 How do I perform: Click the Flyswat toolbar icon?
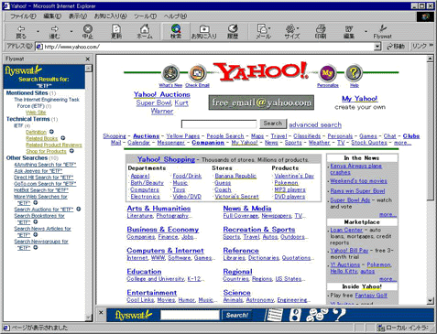pos(382,31)
